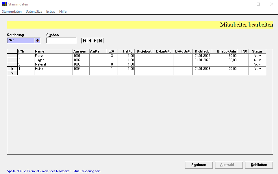The width and height of the screenshot is (278, 174).
Task: Click the empty Name cell in new row
Action: (53, 73)
